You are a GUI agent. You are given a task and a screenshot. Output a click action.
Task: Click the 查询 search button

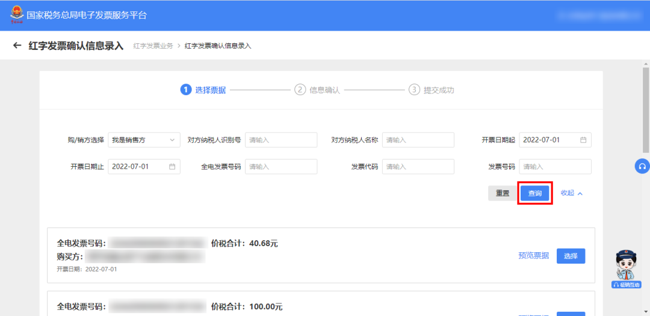click(535, 193)
